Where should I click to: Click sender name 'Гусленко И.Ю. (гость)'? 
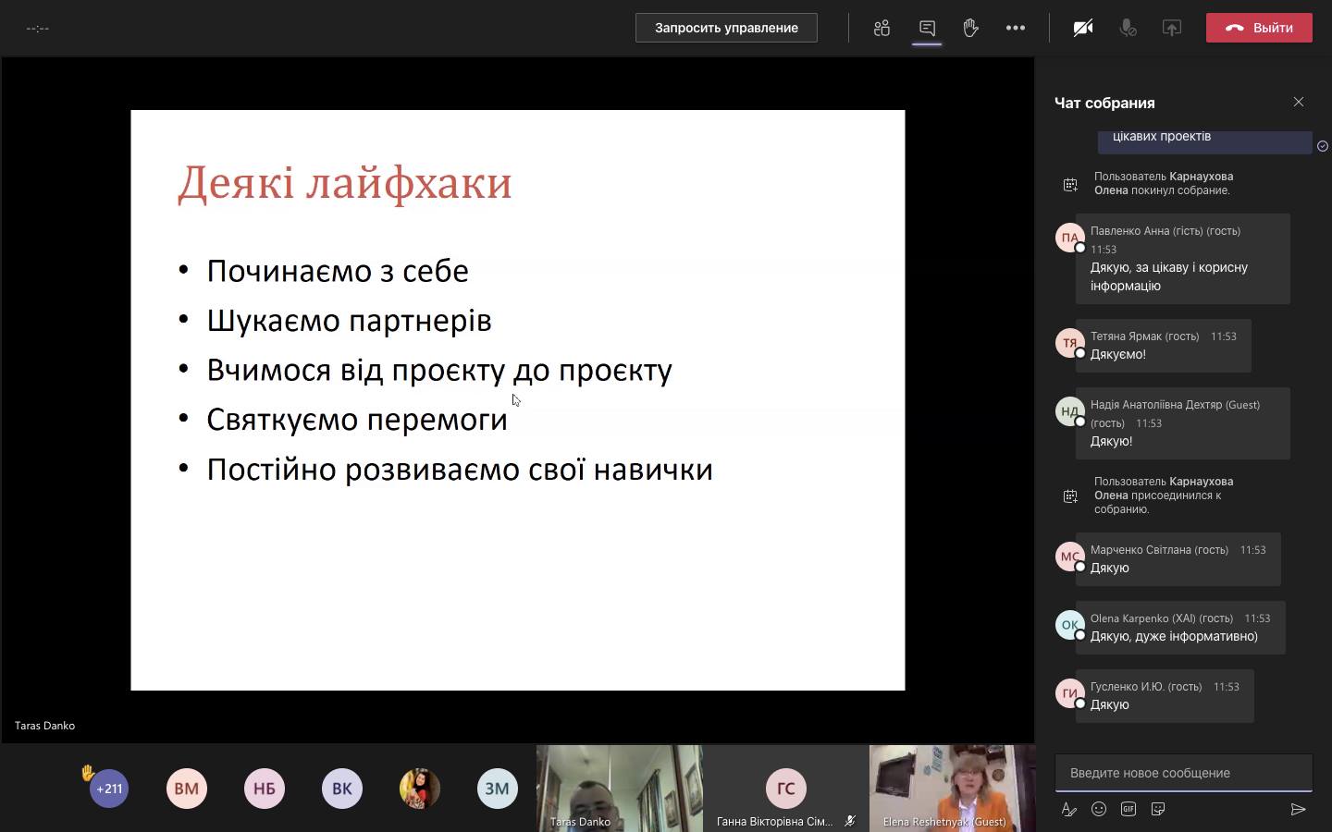pos(1146,687)
